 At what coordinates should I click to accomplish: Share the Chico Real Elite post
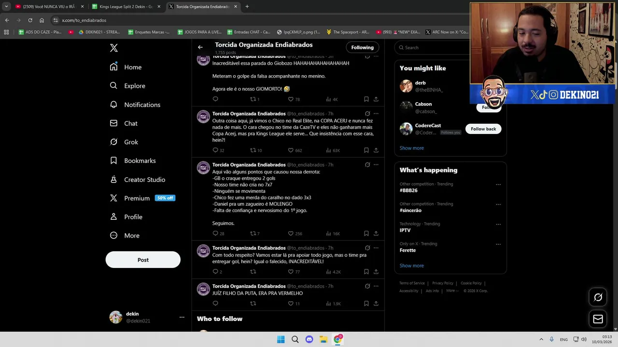tap(376, 150)
